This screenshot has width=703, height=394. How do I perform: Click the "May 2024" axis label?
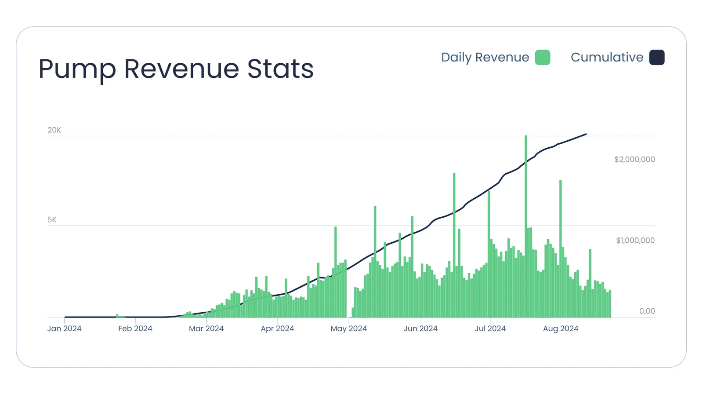[x=348, y=328]
